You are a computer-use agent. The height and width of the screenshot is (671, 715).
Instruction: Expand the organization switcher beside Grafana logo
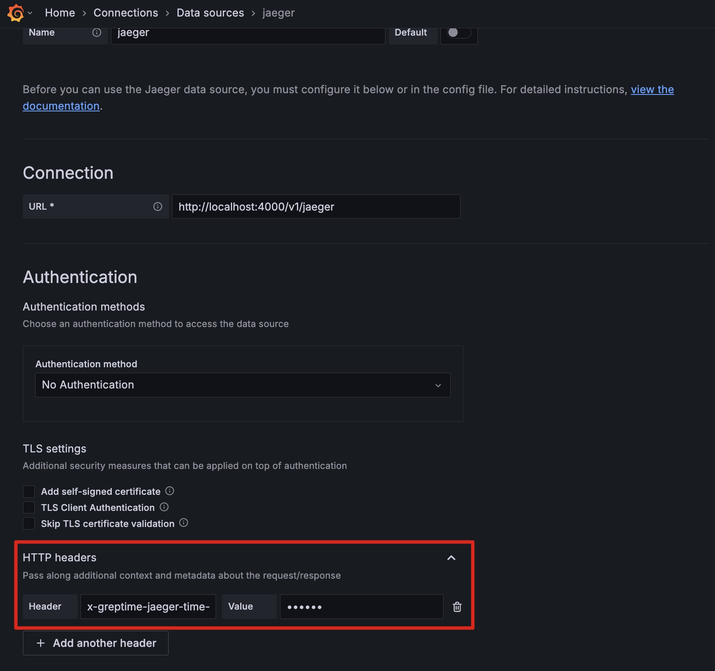29,13
